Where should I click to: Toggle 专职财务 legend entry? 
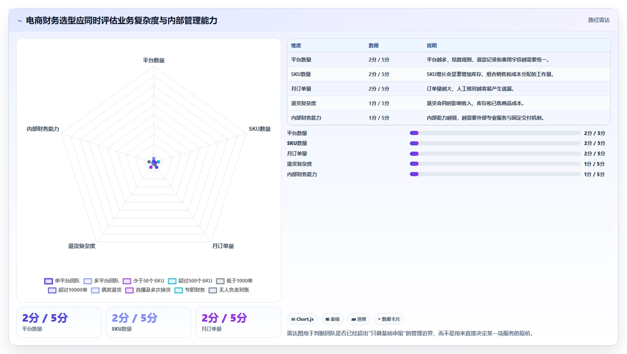[x=190, y=290]
